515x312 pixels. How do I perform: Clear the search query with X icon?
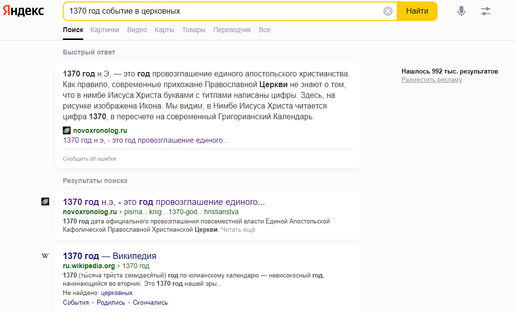tap(388, 11)
